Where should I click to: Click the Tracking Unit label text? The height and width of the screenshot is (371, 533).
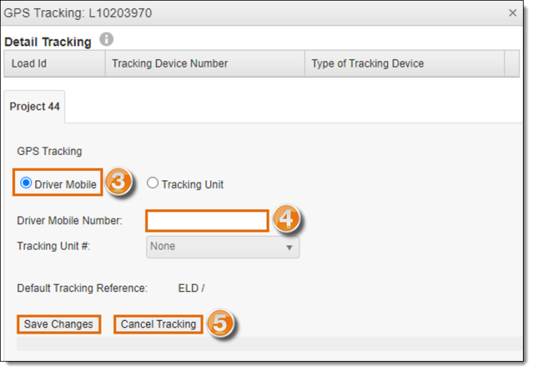point(192,184)
